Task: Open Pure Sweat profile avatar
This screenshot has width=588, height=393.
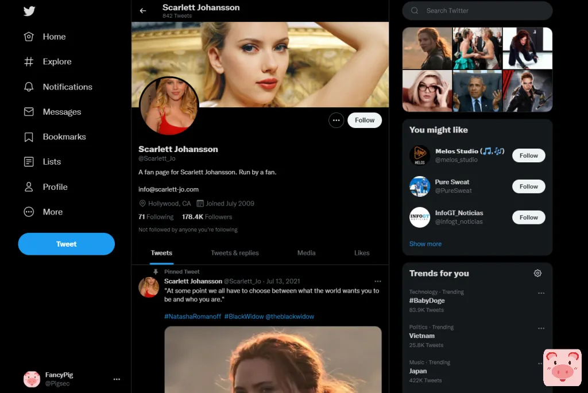Action: 420,186
